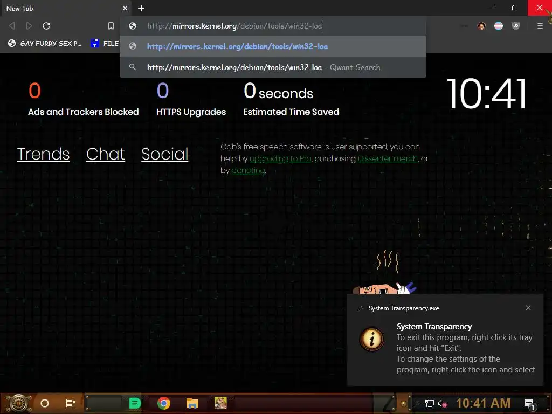Open the Chat link
Screen dimensions: 552x414
tap(106, 154)
